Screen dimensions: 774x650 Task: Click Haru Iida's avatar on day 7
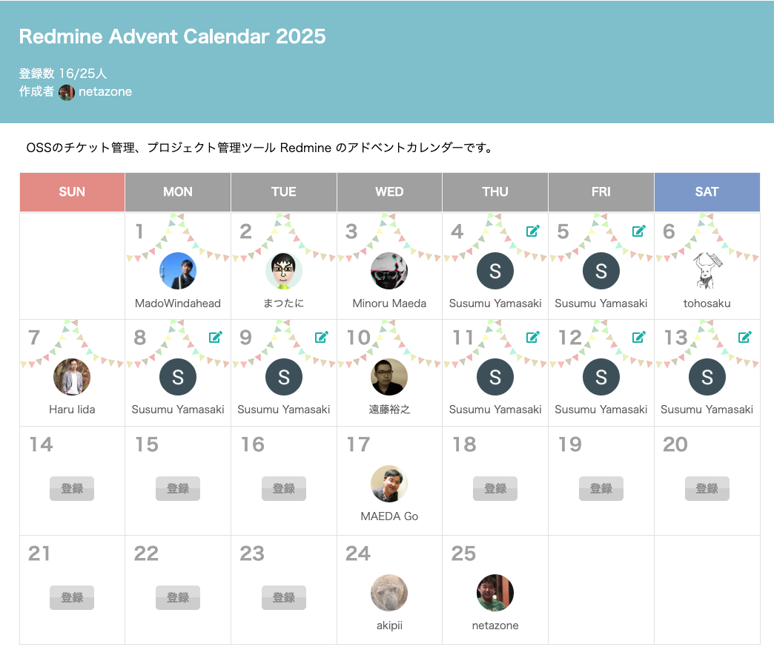tap(72, 377)
